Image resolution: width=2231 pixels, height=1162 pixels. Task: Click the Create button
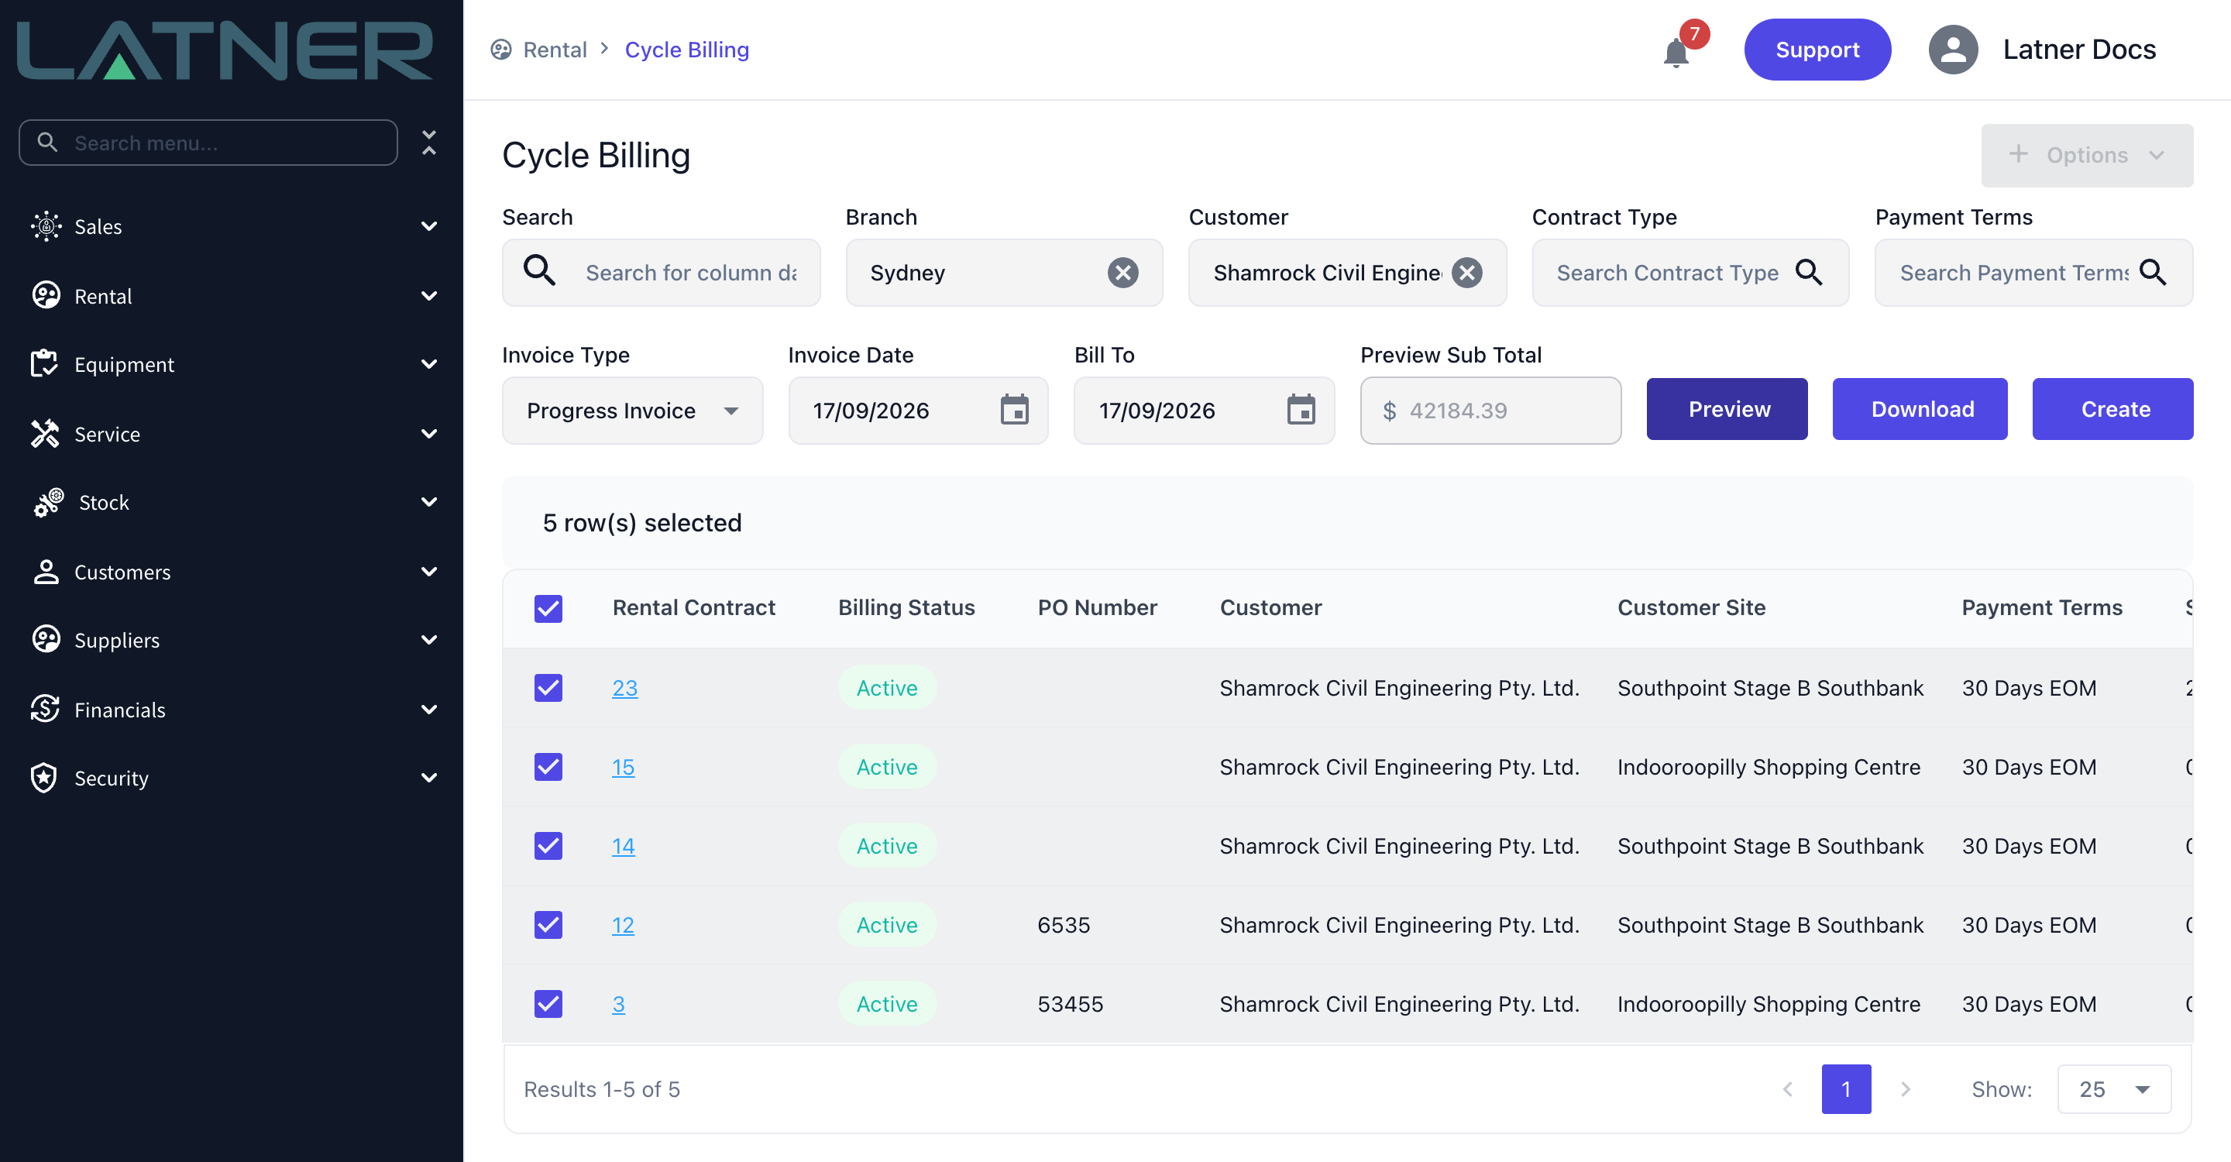(x=2113, y=409)
